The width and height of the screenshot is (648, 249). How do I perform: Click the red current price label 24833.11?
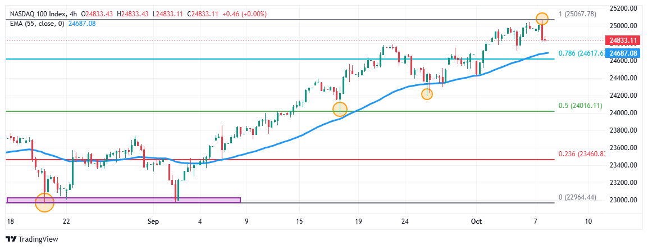623,40
